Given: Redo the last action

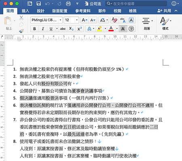Looking at the screenshot, I should click(x=59, y=4).
